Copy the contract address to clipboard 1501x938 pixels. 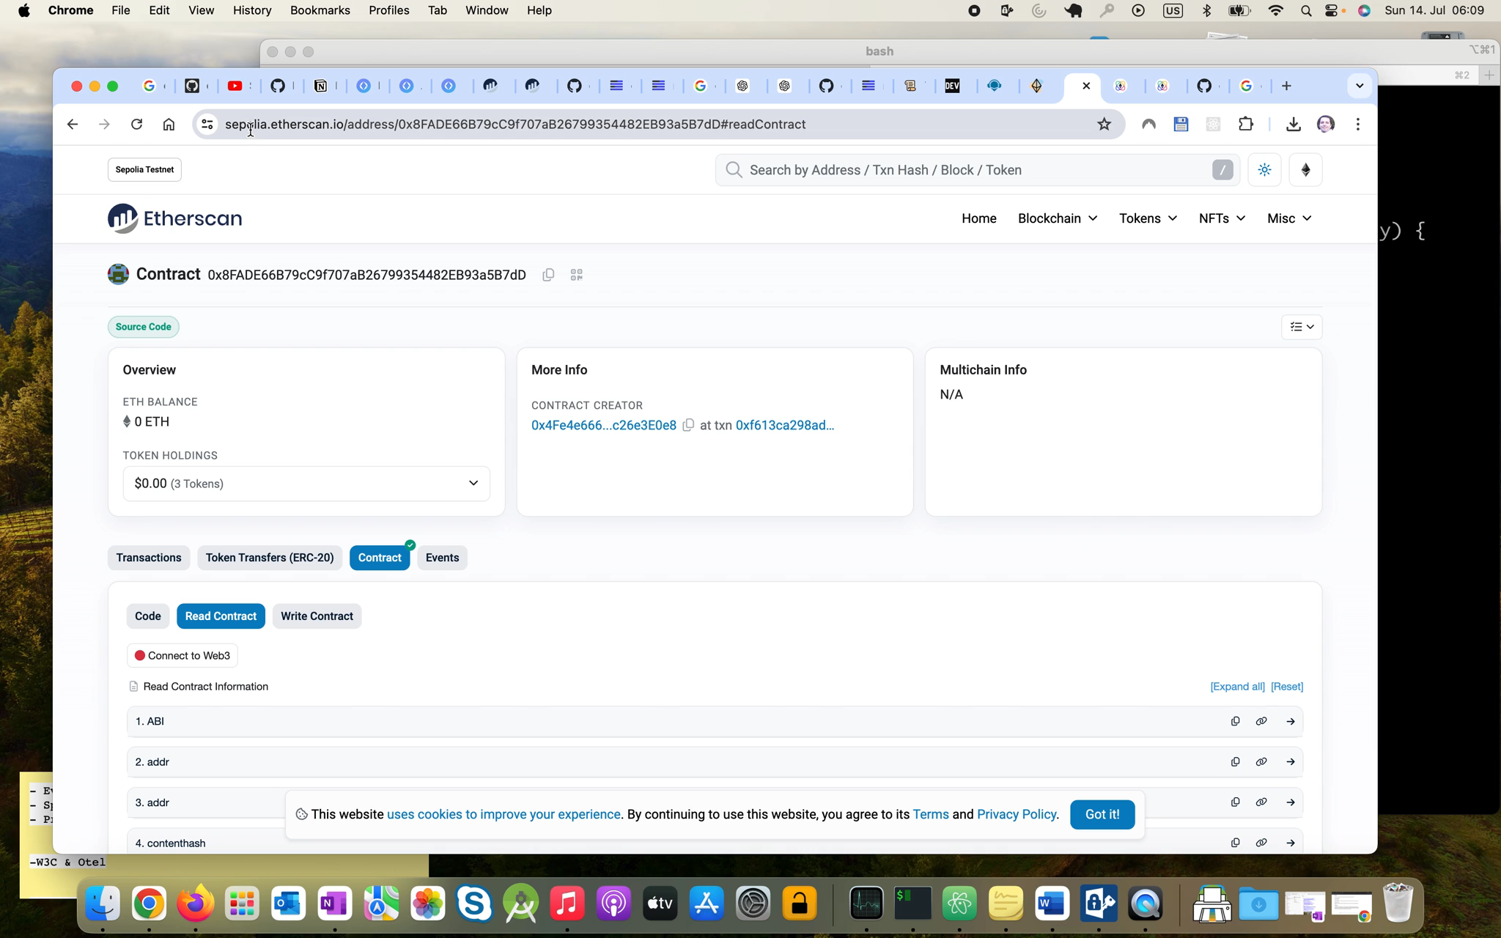pyautogui.click(x=548, y=275)
